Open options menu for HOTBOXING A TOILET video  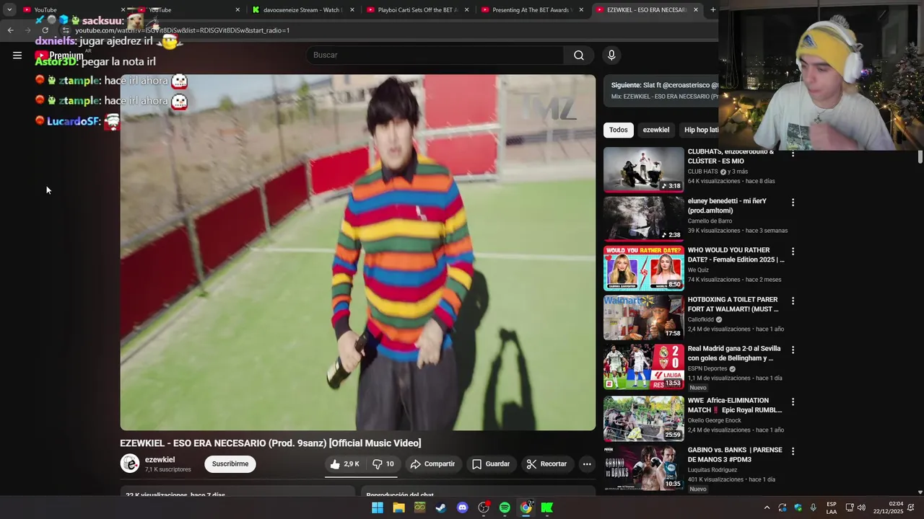[x=793, y=301]
